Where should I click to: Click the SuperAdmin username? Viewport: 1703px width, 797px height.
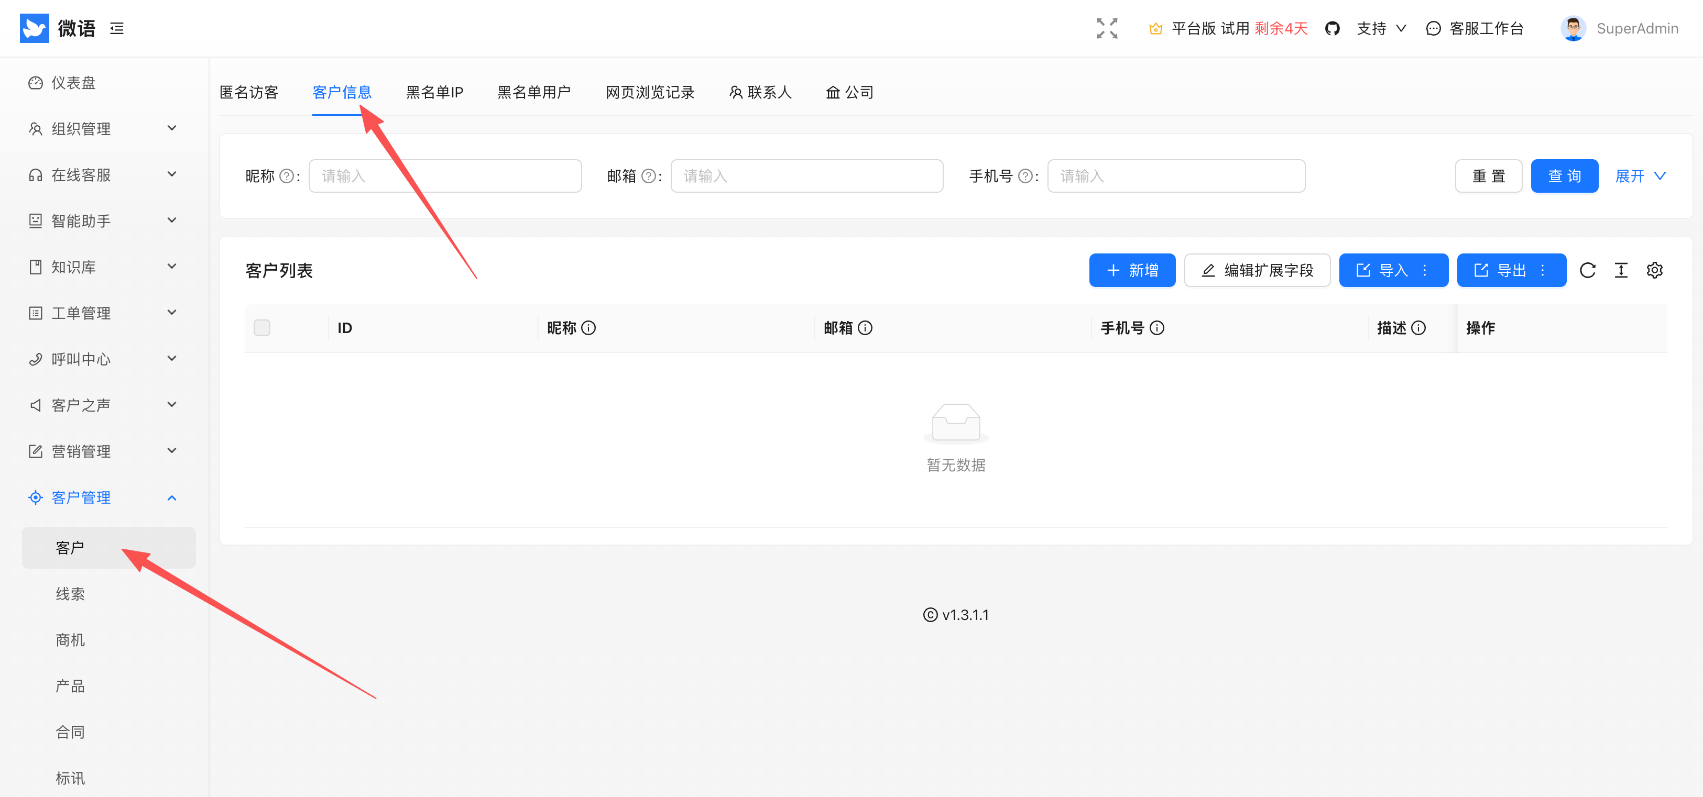click(1637, 28)
